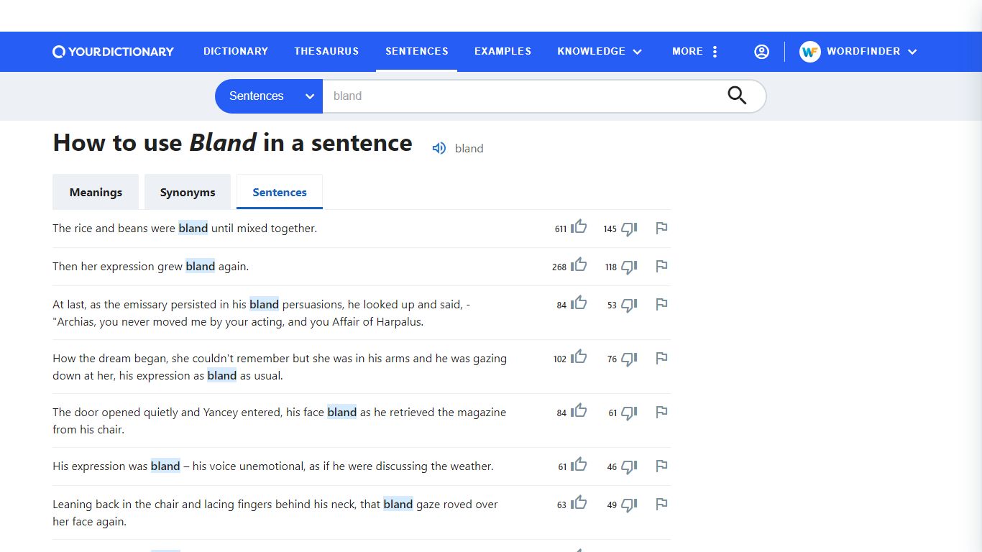Screen dimensions: 982x552
Task: Click the search box containing bland
Action: pos(525,96)
